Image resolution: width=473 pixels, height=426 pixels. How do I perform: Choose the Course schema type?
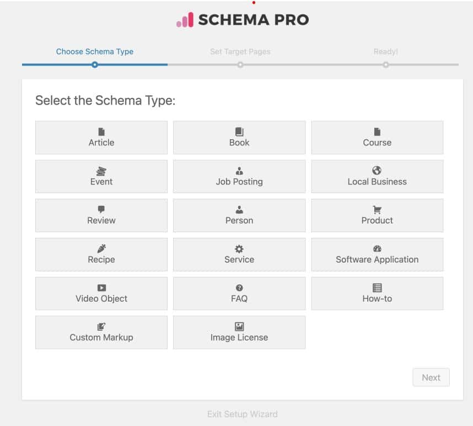pyautogui.click(x=377, y=138)
